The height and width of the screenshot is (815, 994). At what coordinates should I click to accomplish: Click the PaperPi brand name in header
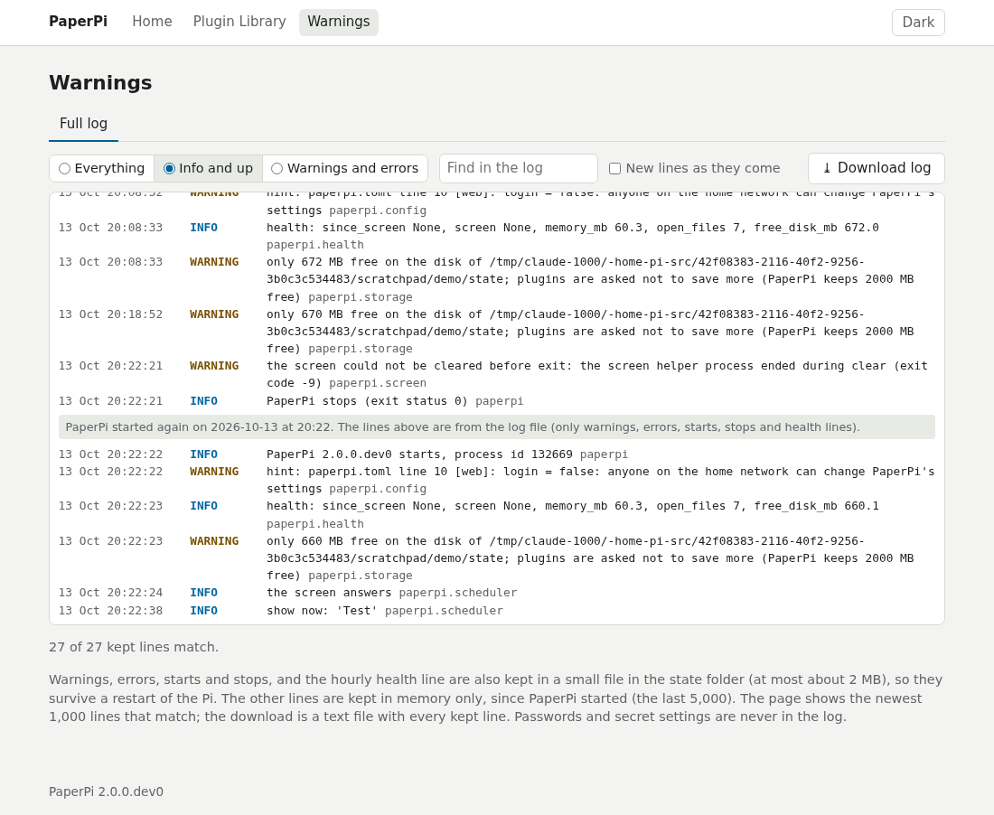pos(78,22)
